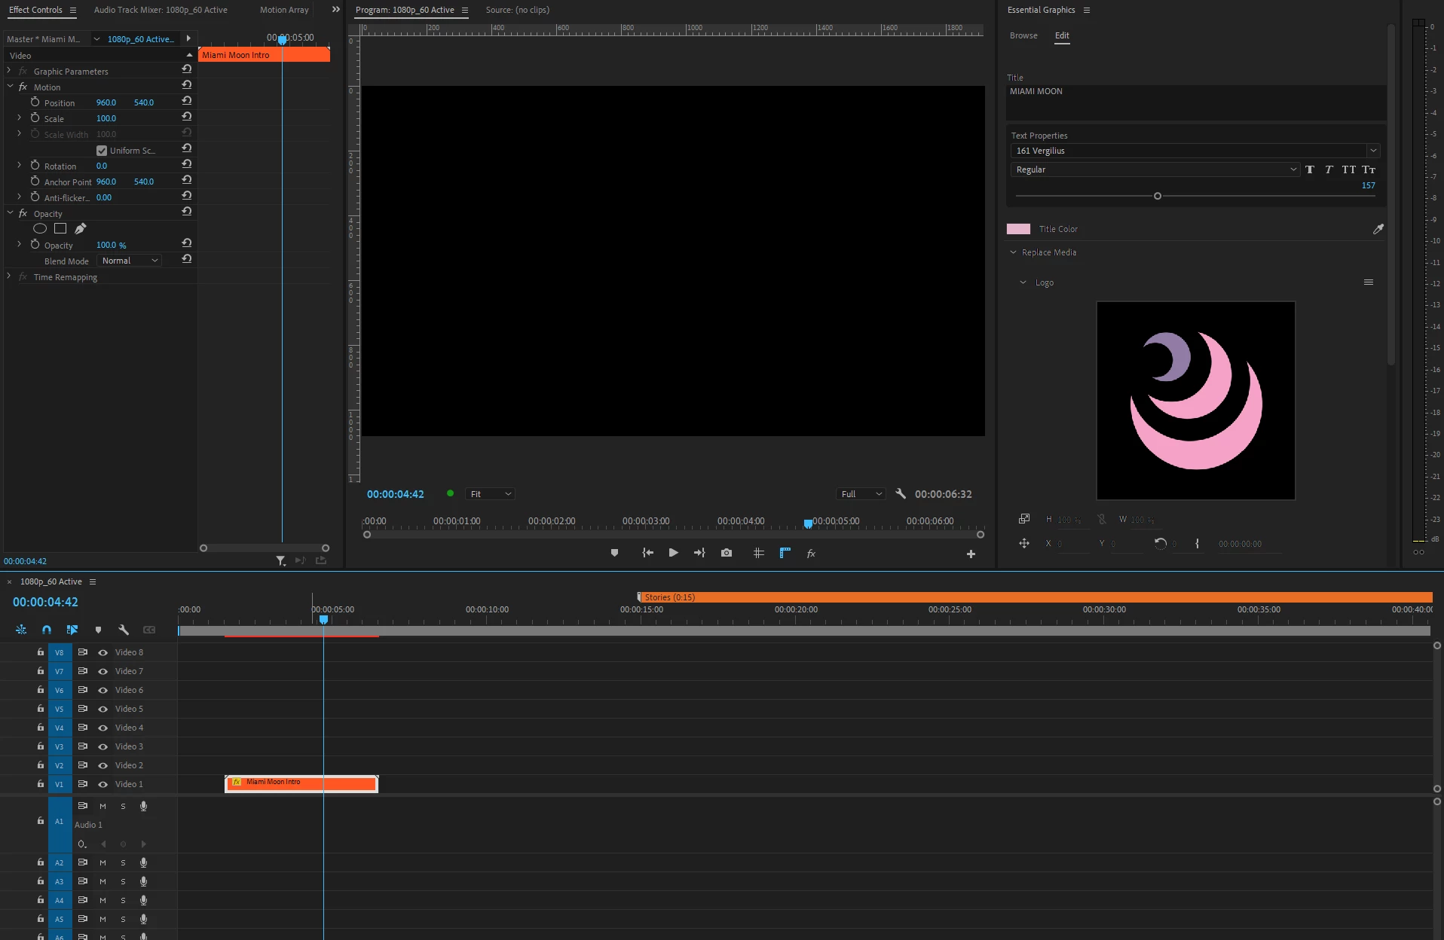Toggle the Position stopwatch animation icon
Viewport: 1444px width, 940px height.
click(35, 102)
